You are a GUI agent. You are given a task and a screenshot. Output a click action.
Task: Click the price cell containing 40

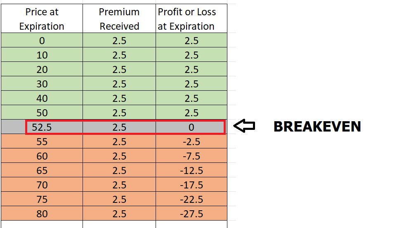point(42,99)
